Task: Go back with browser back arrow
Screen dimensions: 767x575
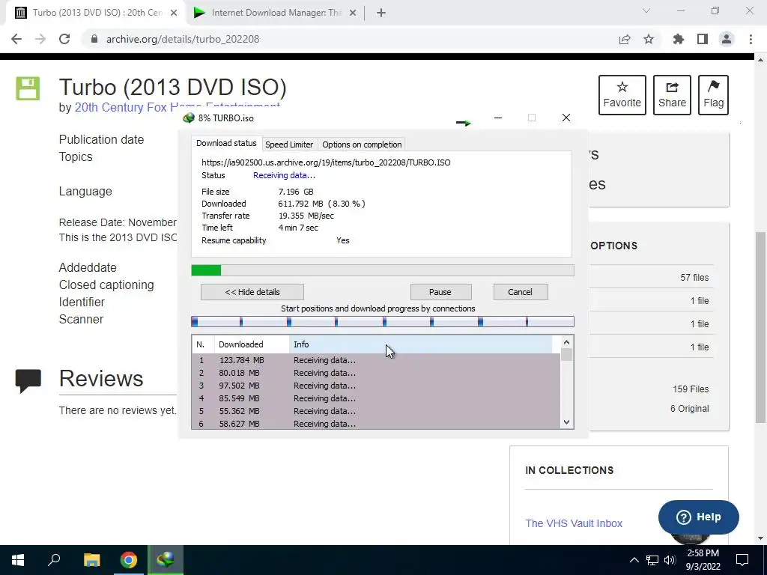Action: [x=16, y=39]
